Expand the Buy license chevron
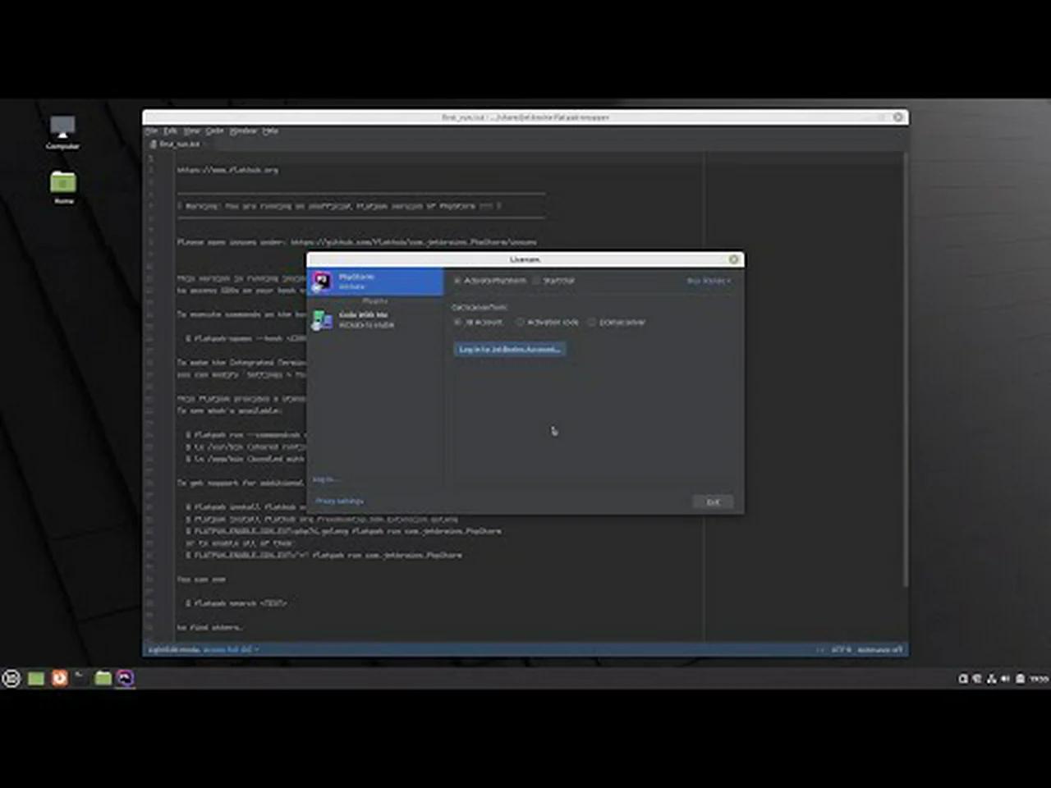This screenshot has width=1051, height=788. tap(727, 281)
